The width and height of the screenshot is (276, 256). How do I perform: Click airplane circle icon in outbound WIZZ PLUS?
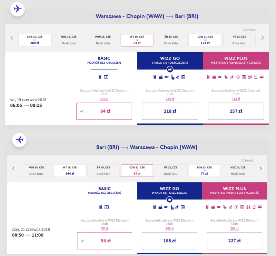click(238, 77)
